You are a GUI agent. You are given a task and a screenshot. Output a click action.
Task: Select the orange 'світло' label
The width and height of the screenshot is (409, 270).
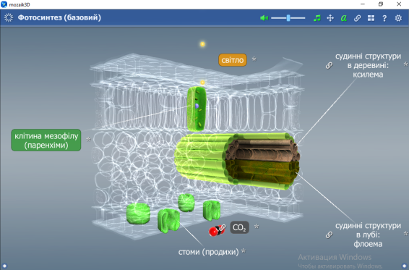tap(233, 60)
